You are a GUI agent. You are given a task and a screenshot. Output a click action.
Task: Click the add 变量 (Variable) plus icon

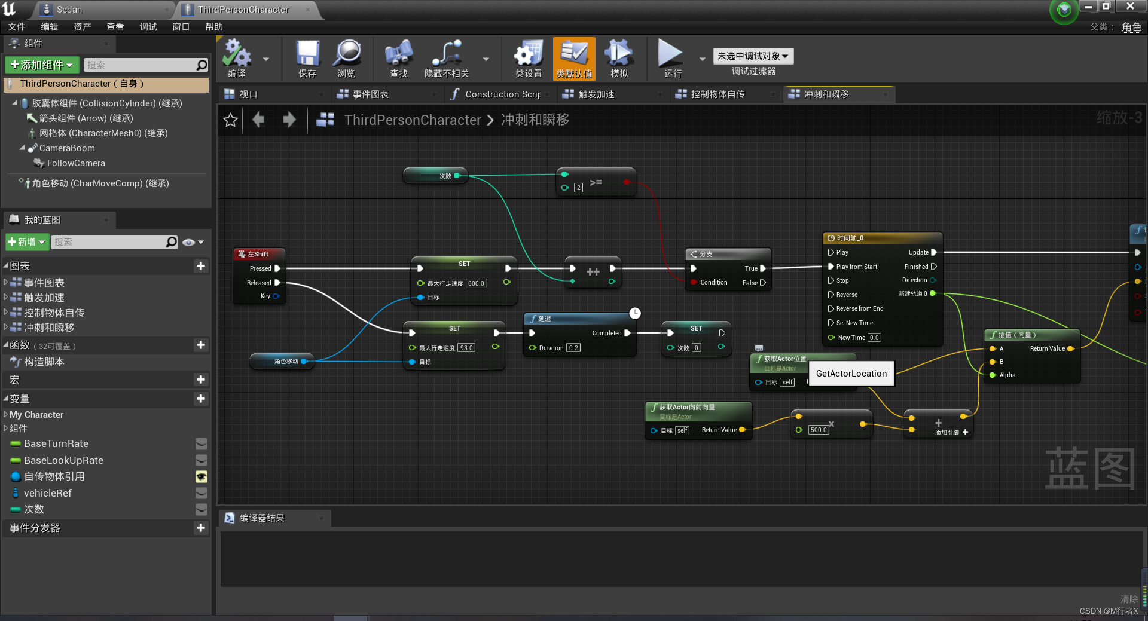[201, 399]
